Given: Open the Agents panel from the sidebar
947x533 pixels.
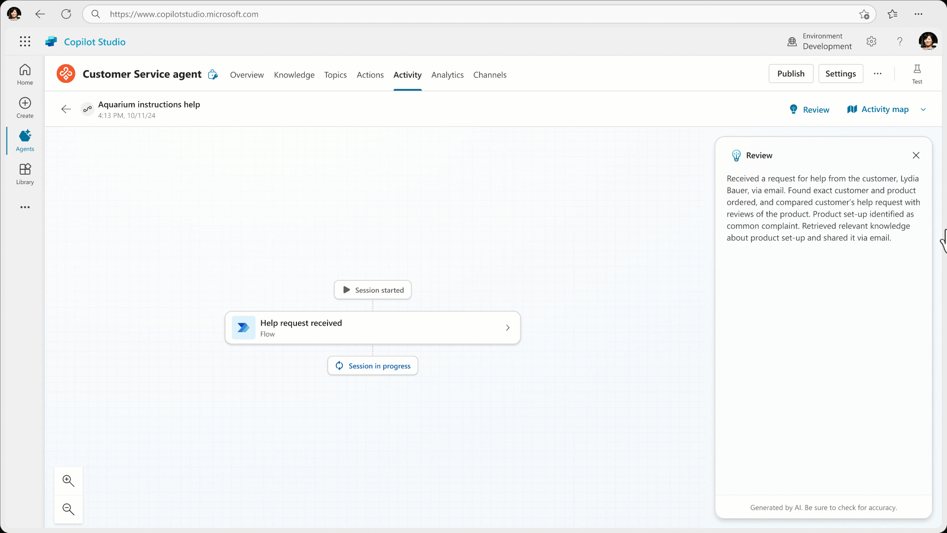Looking at the screenshot, I should click(25, 141).
